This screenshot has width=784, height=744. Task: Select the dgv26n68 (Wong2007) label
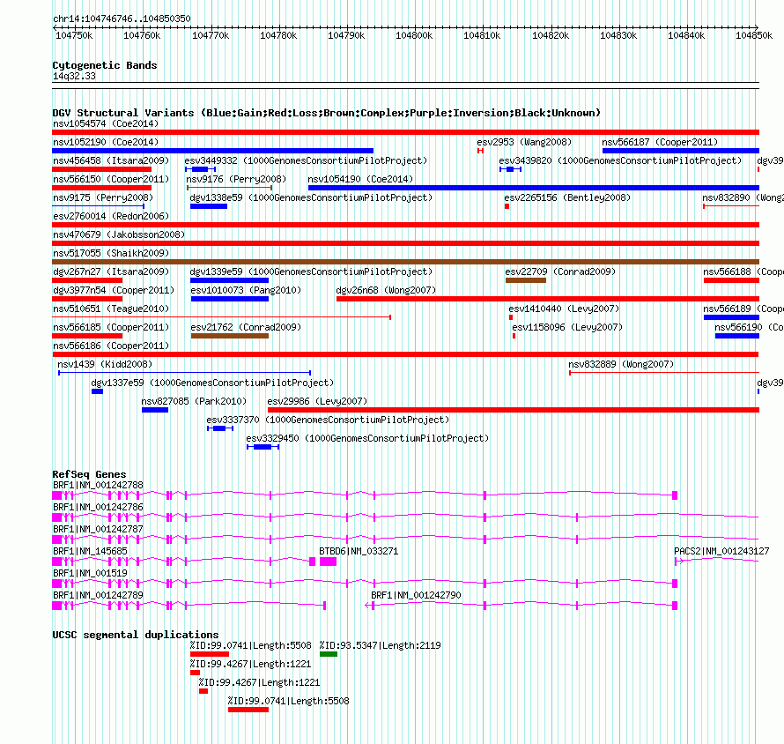pyautogui.click(x=386, y=290)
